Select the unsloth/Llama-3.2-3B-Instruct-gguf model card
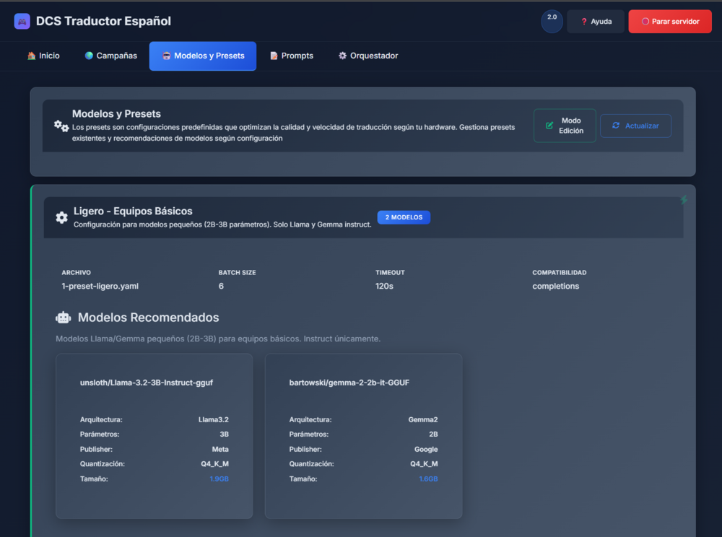This screenshot has width=722, height=537. [x=155, y=436]
